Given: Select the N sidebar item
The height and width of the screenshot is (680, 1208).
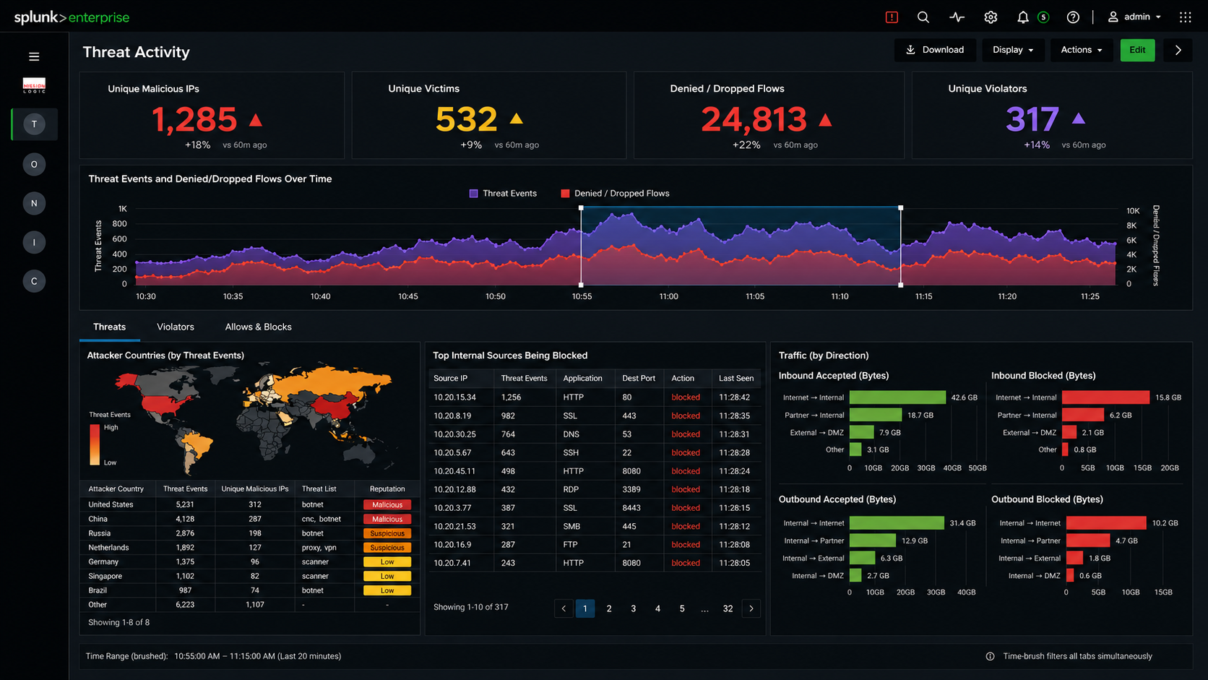Looking at the screenshot, I should 34,204.
